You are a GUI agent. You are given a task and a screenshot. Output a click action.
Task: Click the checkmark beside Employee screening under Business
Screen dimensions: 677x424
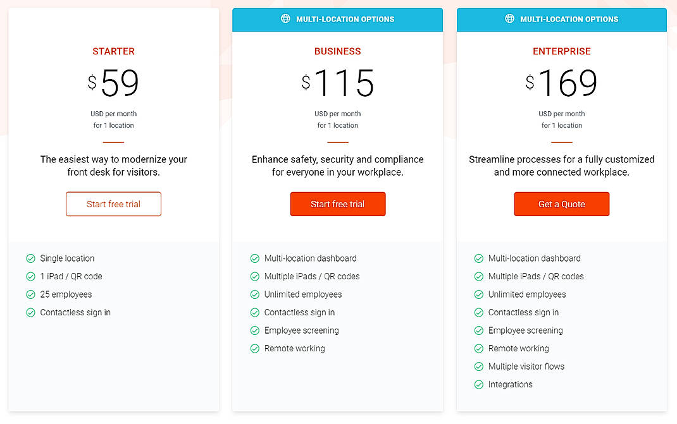(x=255, y=330)
